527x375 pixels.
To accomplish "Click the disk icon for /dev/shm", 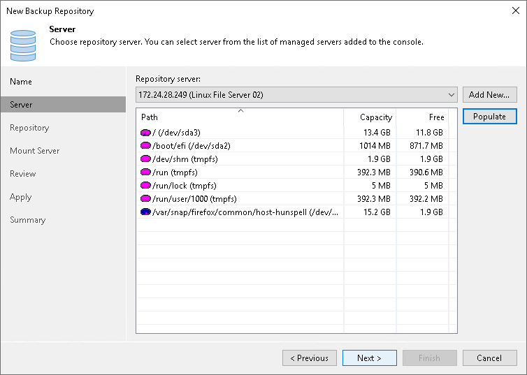I will [x=145, y=159].
